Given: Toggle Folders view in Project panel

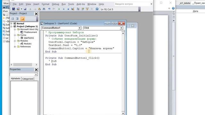Looking at the screenshot, I should pyautogui.click(x=22, y=19).
